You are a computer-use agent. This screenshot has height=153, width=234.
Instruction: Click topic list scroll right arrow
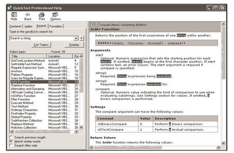76,131
